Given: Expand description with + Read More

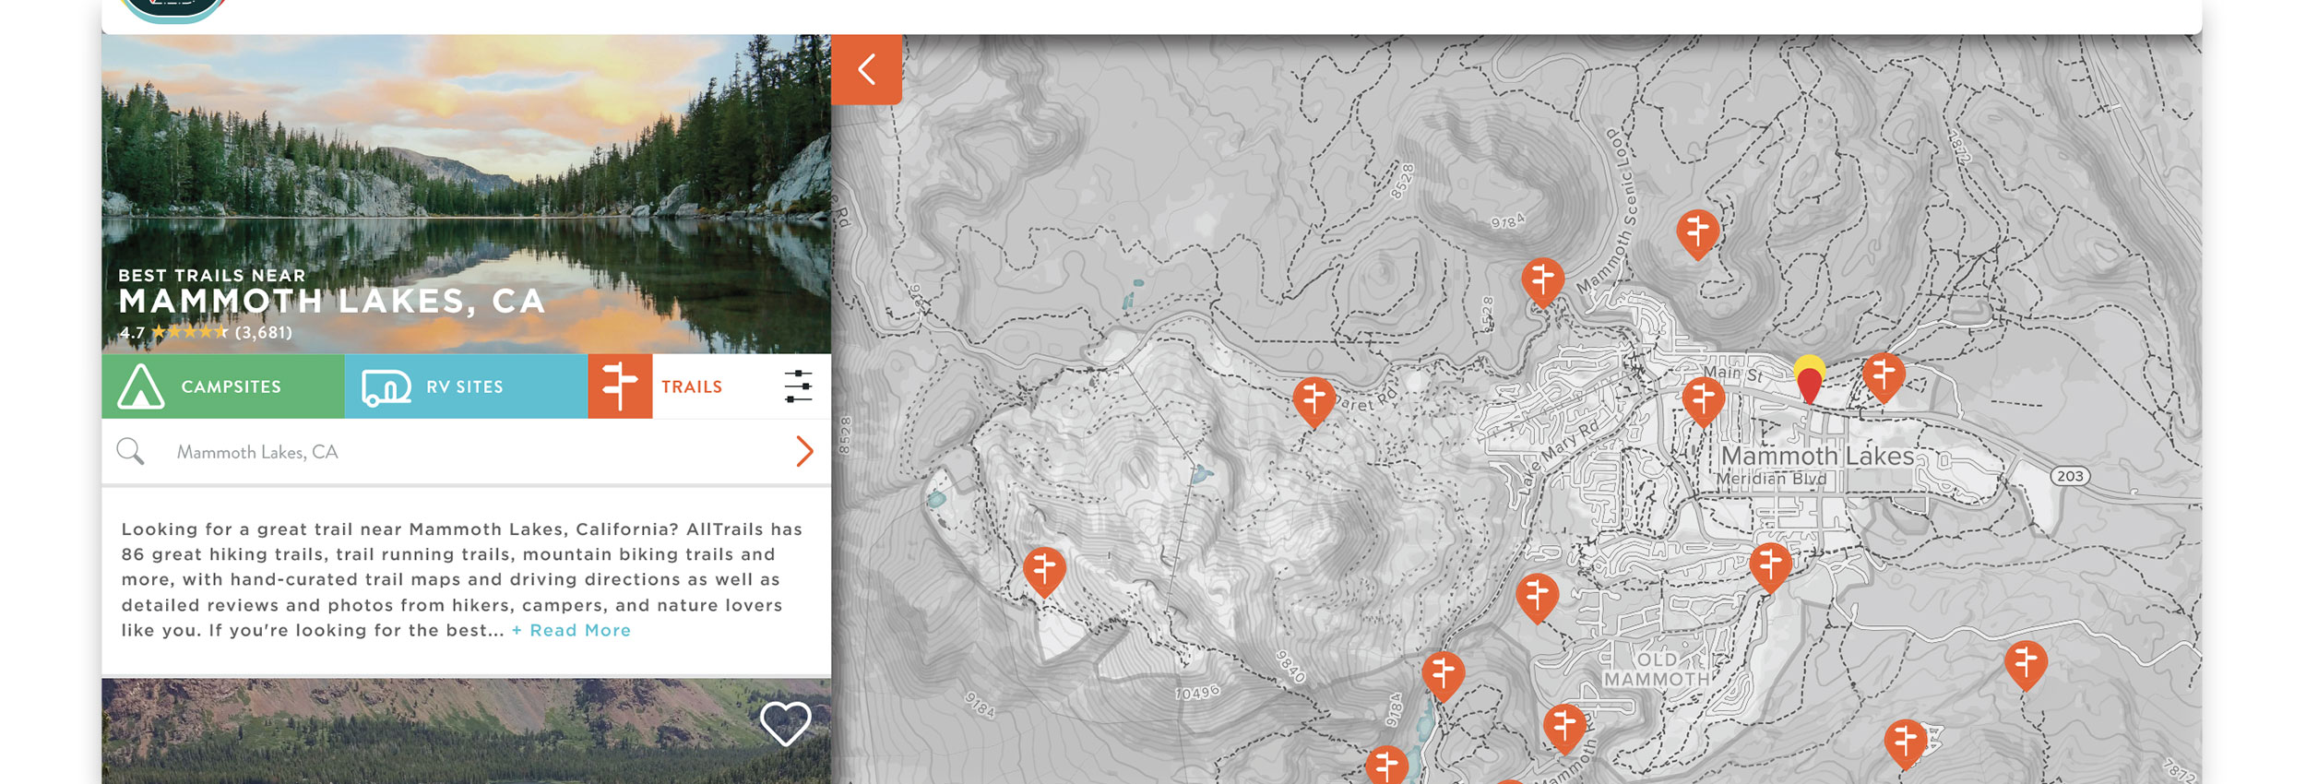Looking at the screenshot, I should [x=571, y=631].
